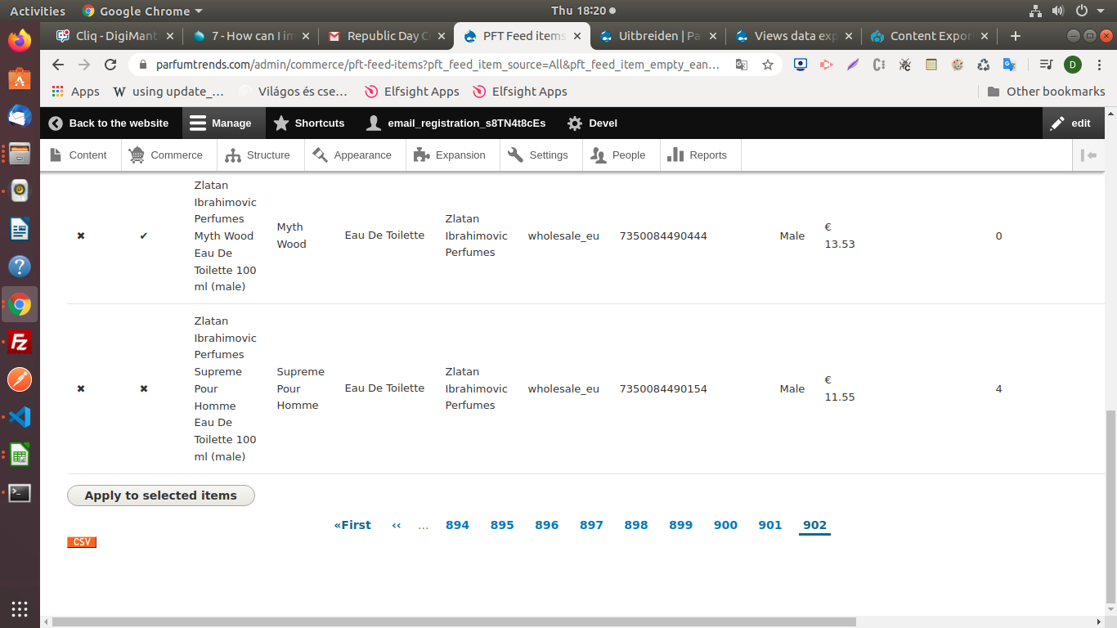Click the orange CSV export icon
The width and height of the screenshot is (1117, 628).
(x=82, y=542)
